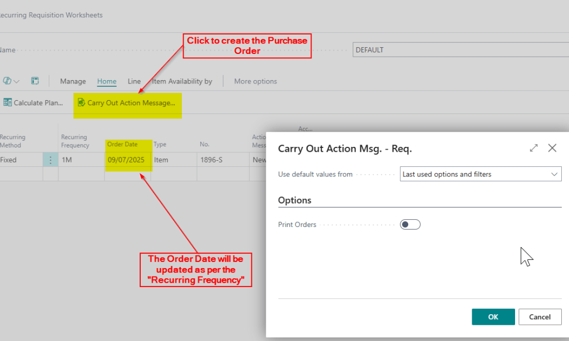Close the Carry Out Action Msg. dialog
Screen dimensions: 569x341
pos(552,148)
